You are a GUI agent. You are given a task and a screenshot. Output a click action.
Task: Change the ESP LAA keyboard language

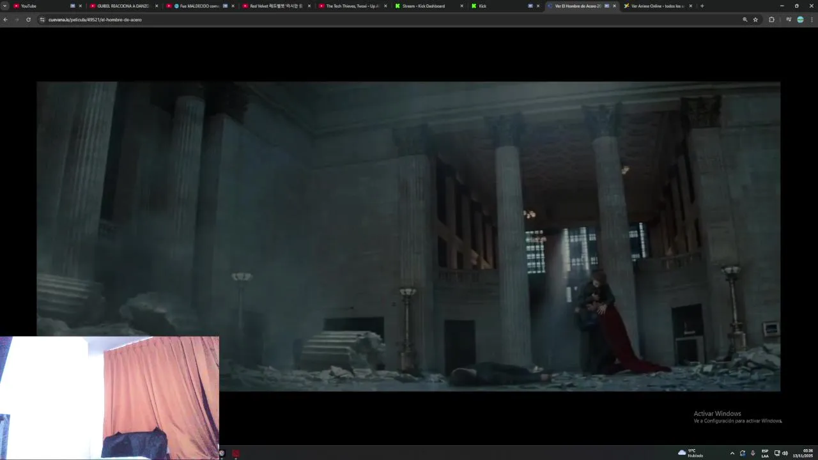pos(765,453)
